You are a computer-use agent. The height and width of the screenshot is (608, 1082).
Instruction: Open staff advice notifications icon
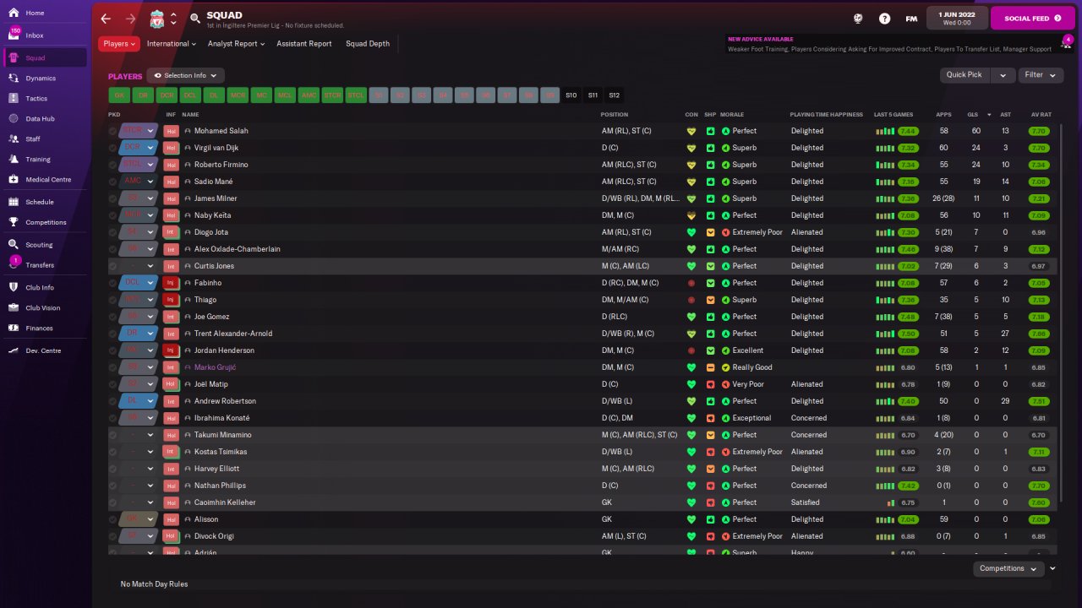tap(1068, 42)
